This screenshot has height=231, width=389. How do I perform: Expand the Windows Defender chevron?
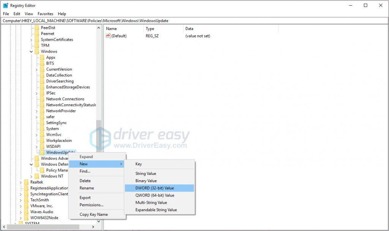tap(31, 164)
